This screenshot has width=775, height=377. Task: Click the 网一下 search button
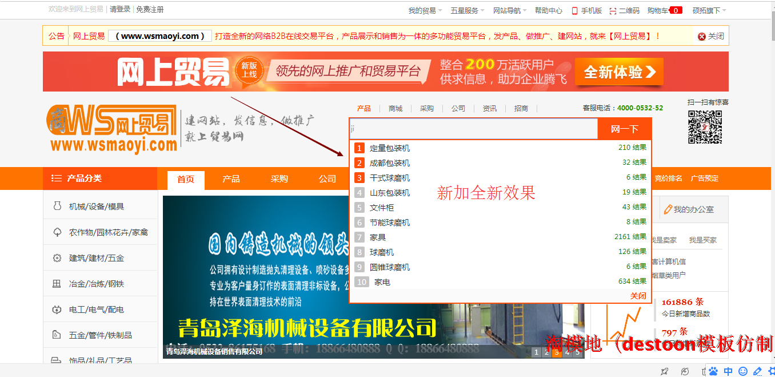pyautogui.click(x=624, y=129)
